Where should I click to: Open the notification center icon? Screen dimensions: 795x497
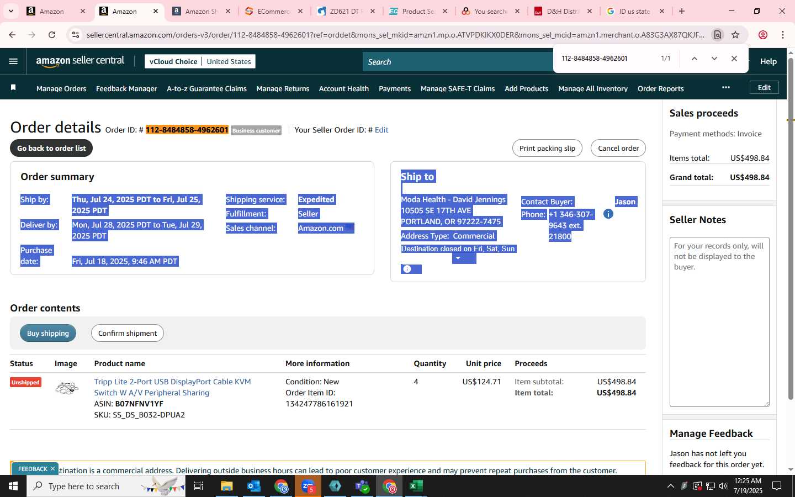(x=777, y=486)
